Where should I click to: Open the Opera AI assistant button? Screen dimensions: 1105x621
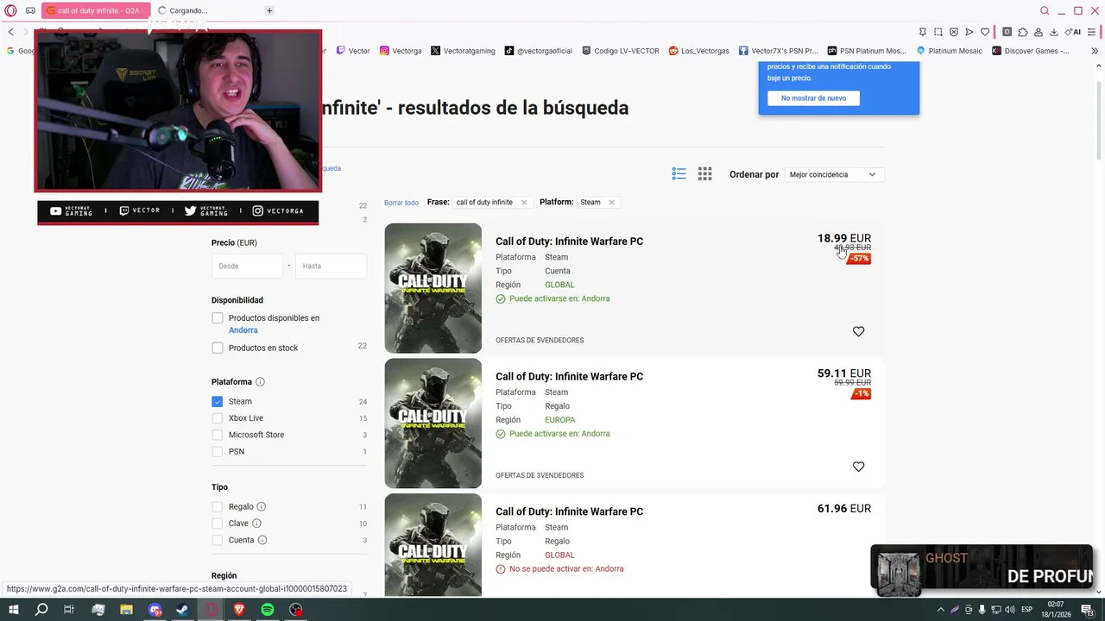[x=1074, y=32]
